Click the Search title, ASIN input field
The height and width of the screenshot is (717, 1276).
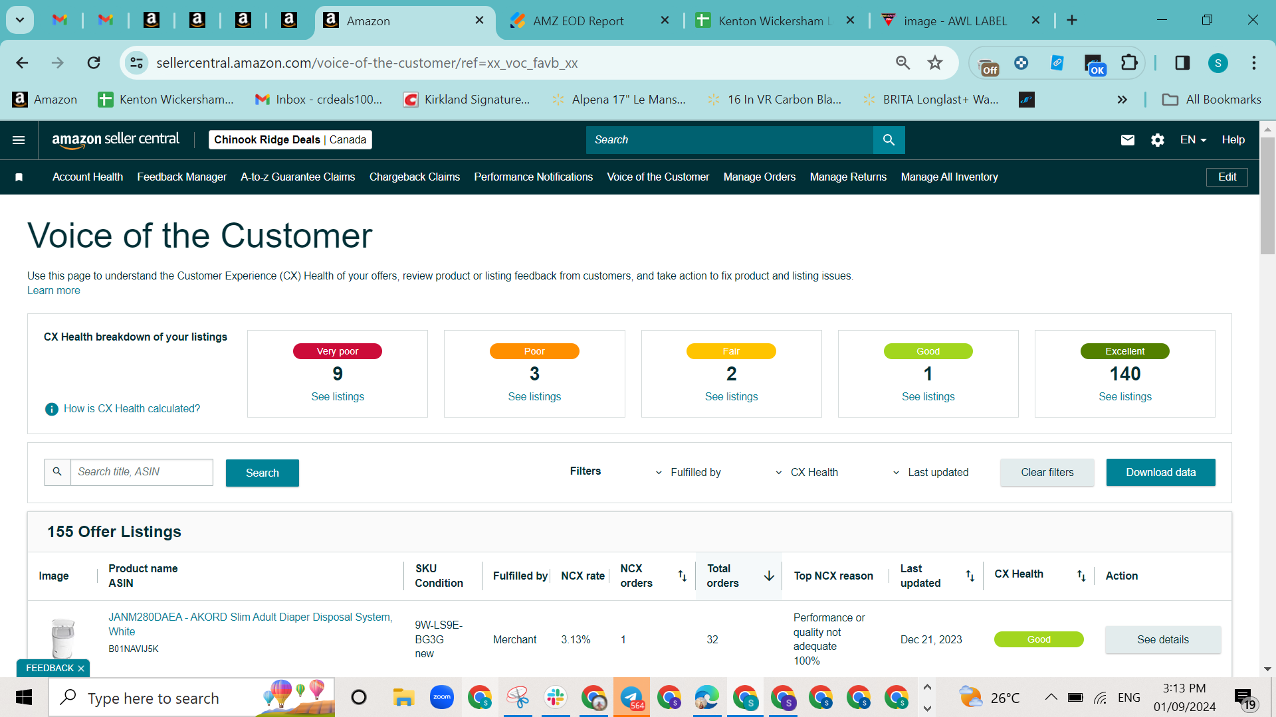click(x=142, y=472)
